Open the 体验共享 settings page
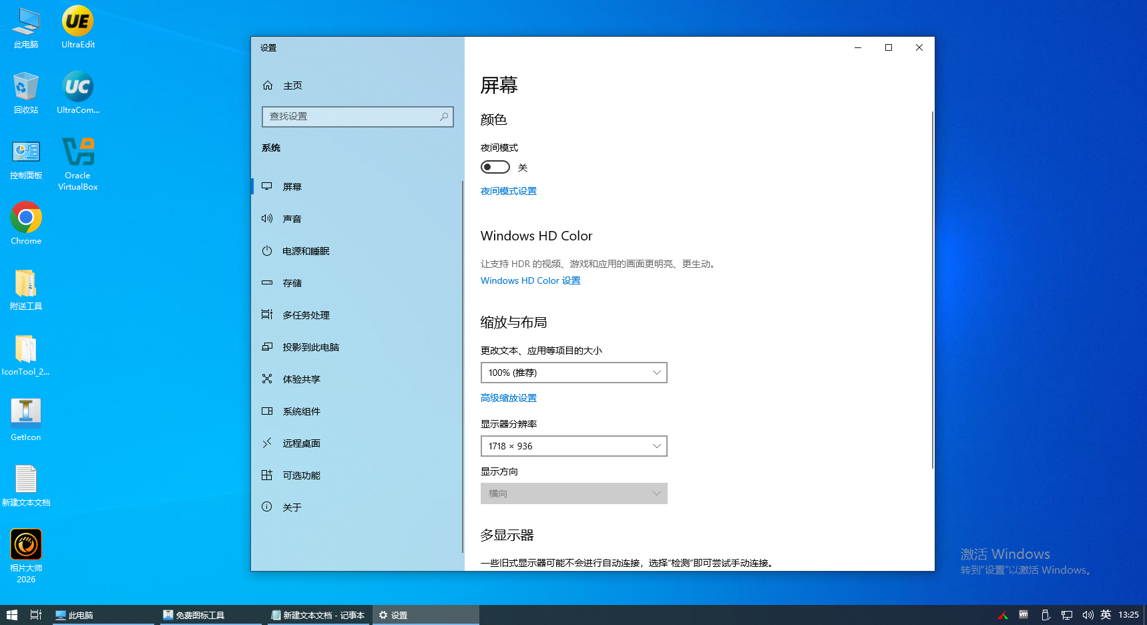The width and height of the screenshot is (1147, 625). point(300,379)
